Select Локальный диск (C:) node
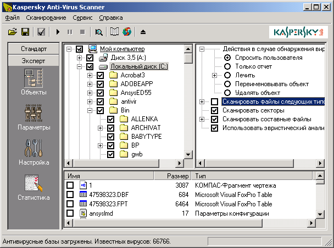 pyautogui.click(x=139, y=66)
